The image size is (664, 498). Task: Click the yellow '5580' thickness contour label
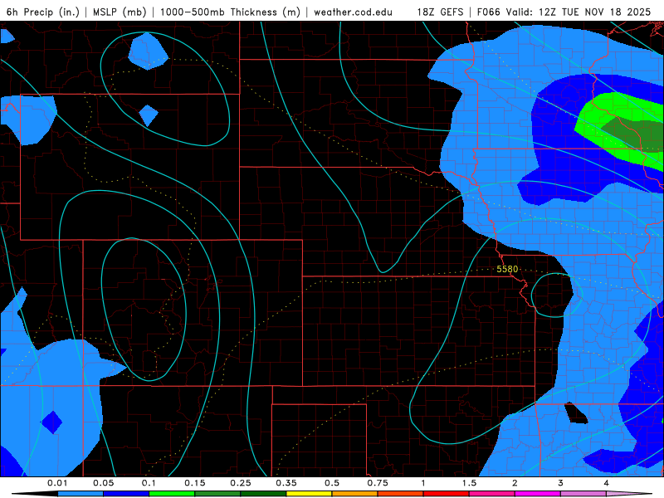tap(507, 269)
